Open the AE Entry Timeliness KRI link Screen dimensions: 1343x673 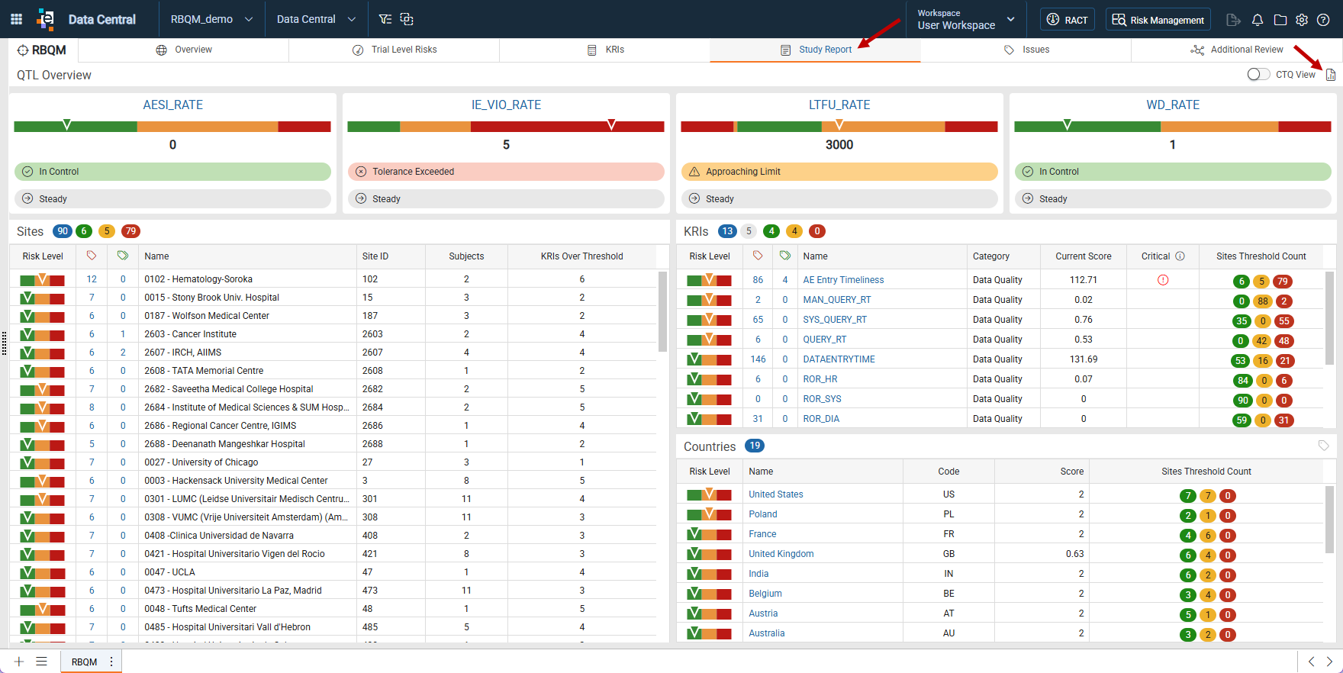(x=843, y=280)
